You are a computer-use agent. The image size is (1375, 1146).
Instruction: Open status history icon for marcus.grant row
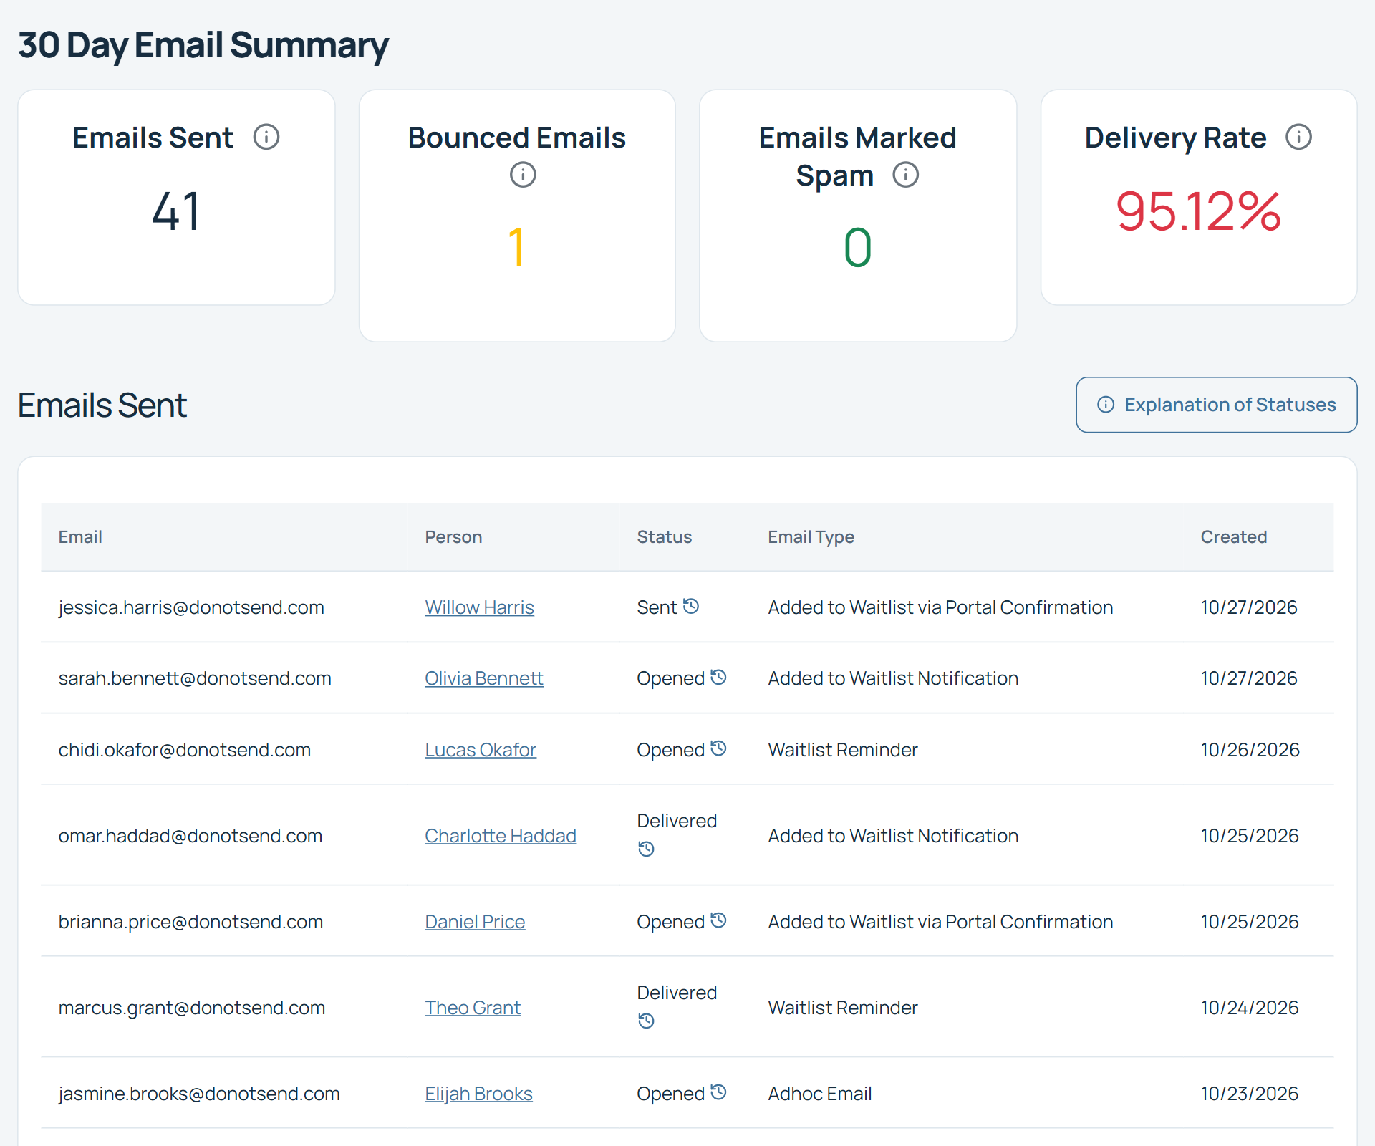click(x=646, y=1021)
